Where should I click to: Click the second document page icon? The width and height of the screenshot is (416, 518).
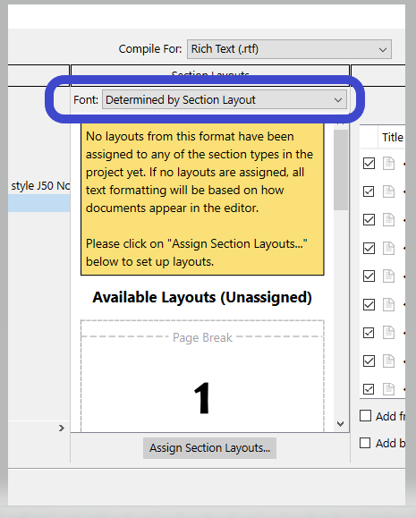point(388,191)
